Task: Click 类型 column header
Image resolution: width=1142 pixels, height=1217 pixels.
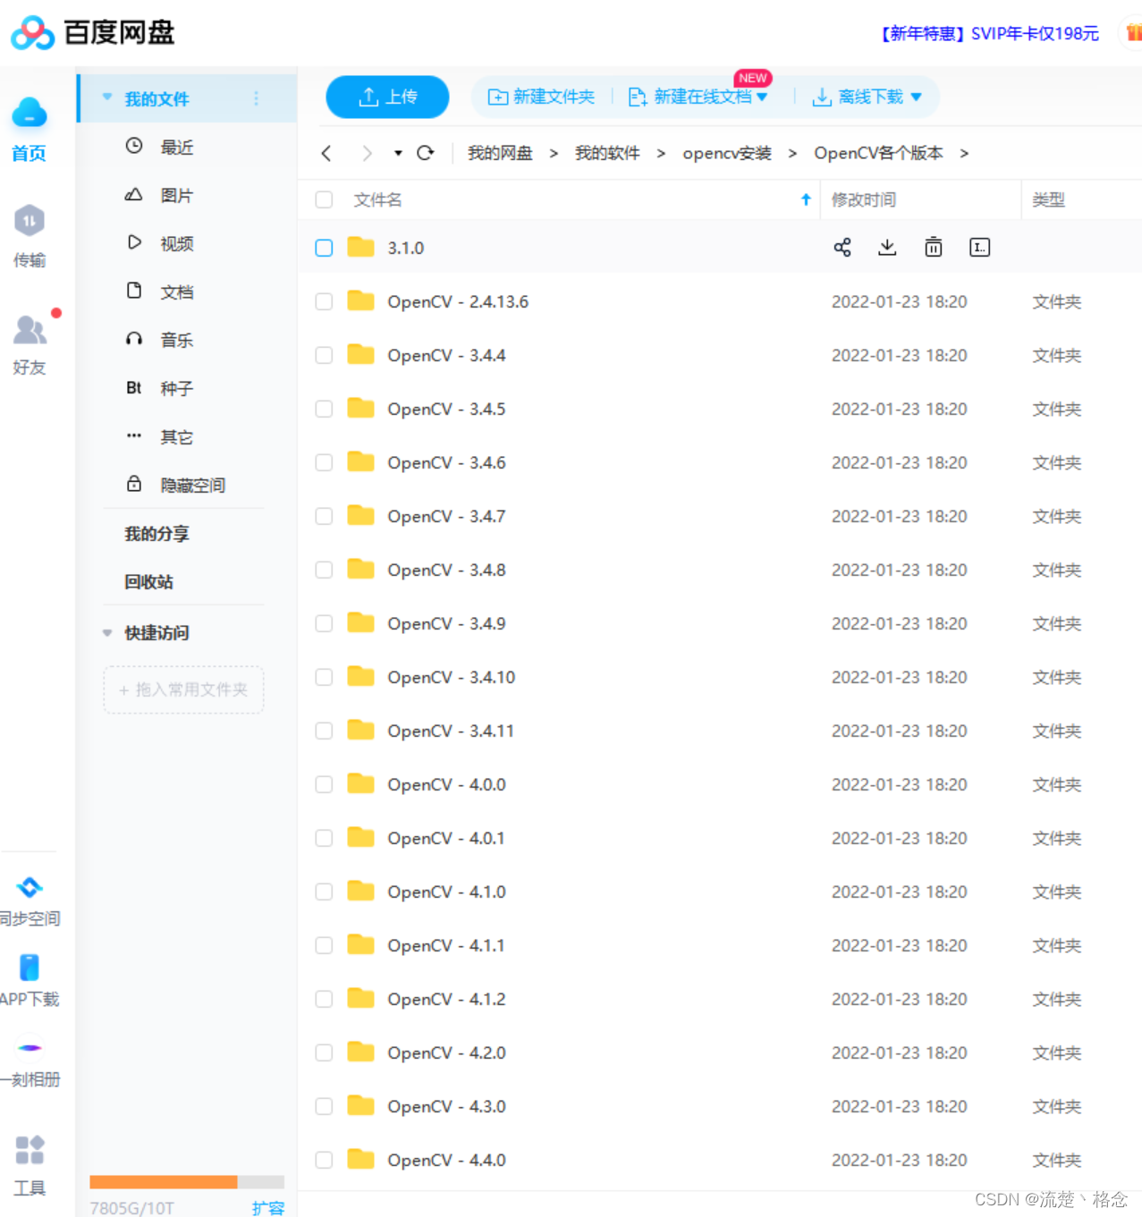Action: pos(1048,199)
